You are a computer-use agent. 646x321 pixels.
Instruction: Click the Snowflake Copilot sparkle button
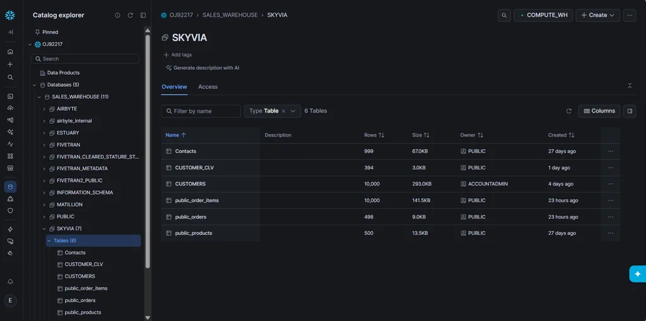tap(638, 274)
